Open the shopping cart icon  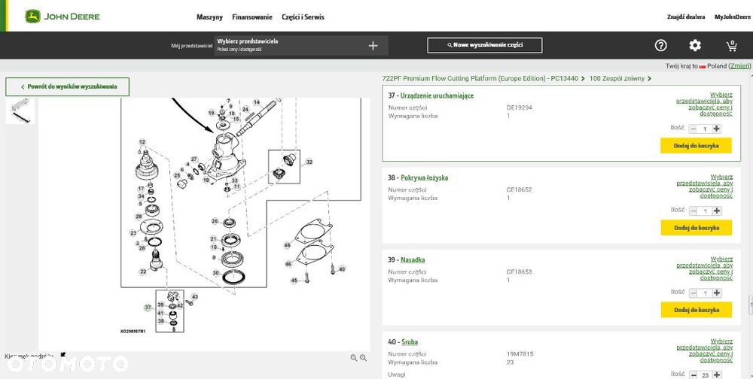tap(731, 46)
